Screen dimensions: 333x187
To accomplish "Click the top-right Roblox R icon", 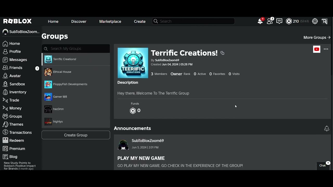I will coord(324,21).
